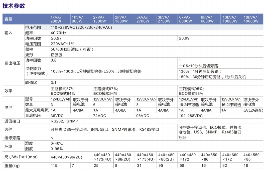The image size is (265, 170).
Task: Select the 过载能力（逆变模式）label
Action: point(37,71)
